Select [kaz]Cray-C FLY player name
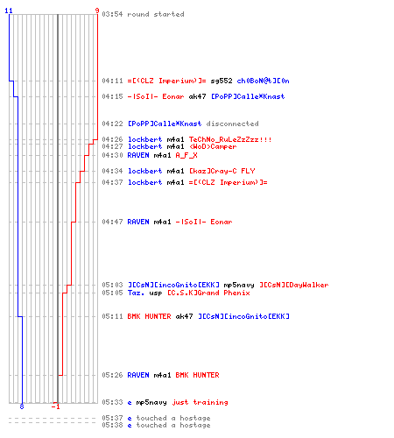Screen dimensions: 394x438 [222, 171]
